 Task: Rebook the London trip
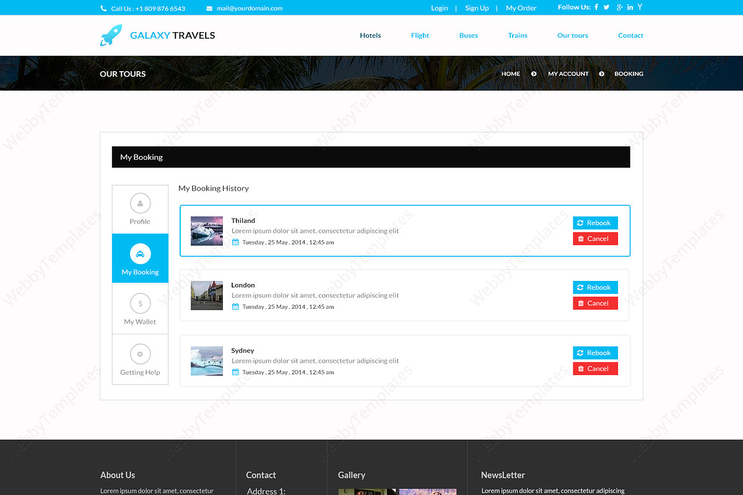pyautogui.click(x=596, y=287)
